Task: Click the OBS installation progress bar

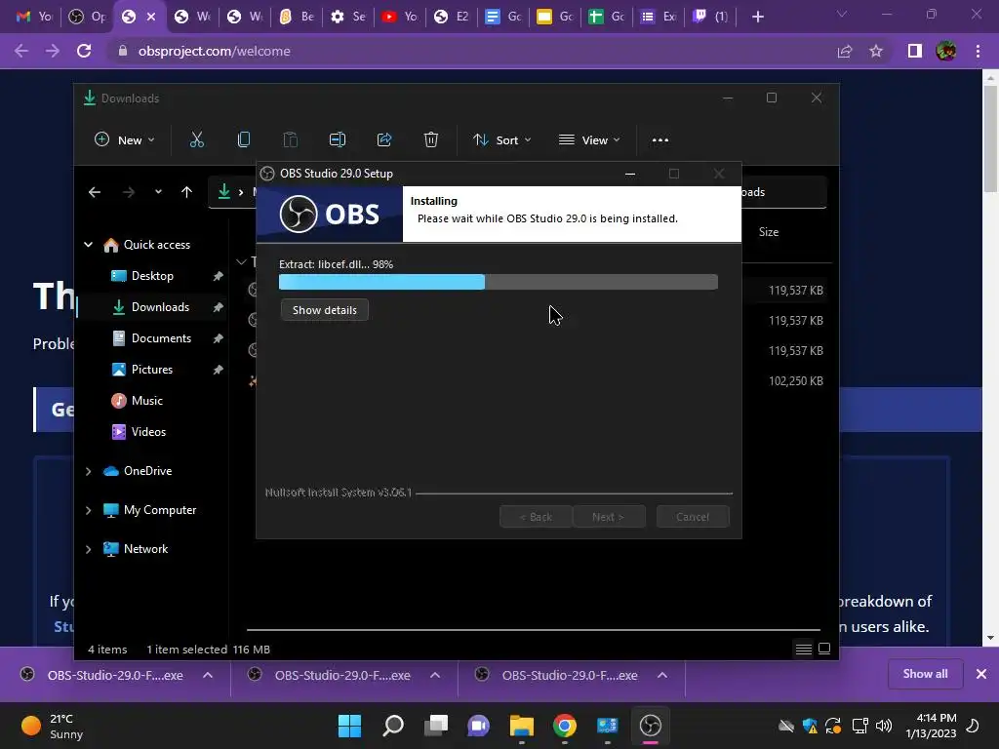Action: [x=499, y=282]
